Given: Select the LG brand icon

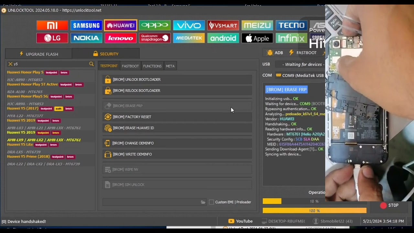Looking at the screenshot, I should pyautogui.click(x=52, y=38).
